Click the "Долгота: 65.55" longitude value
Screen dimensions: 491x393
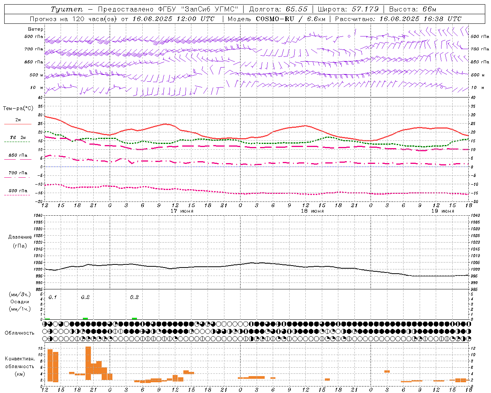pos(278,9)
